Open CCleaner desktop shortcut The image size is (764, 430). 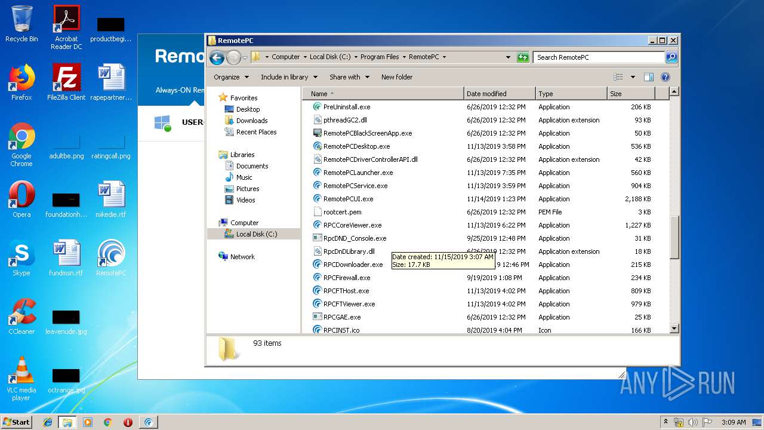21,317
